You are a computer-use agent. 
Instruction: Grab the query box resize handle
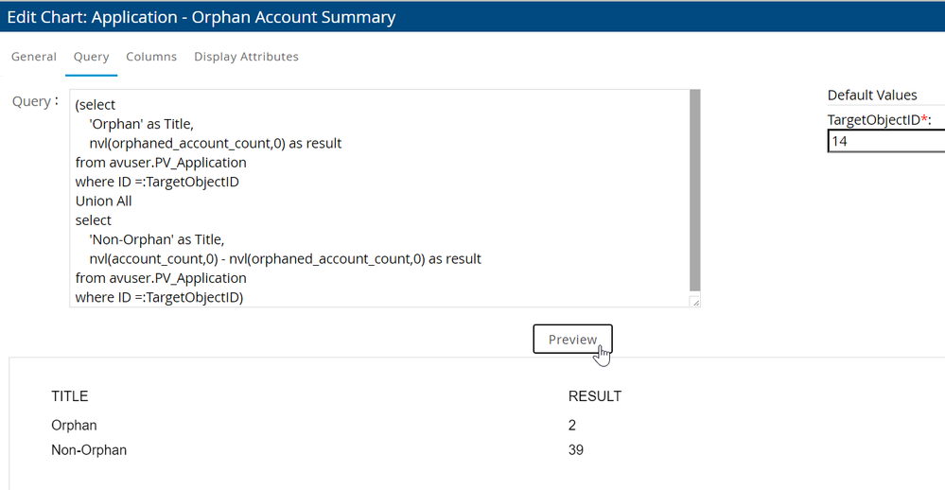[x=695, y=302]
